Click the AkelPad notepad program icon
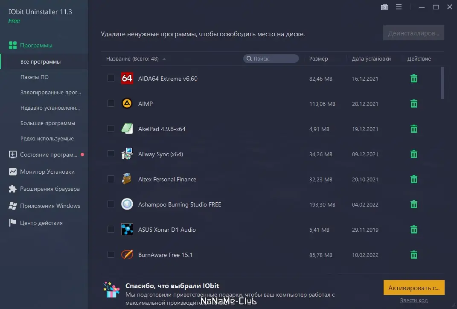Screen dimensions: 457x309 [127, 128]
